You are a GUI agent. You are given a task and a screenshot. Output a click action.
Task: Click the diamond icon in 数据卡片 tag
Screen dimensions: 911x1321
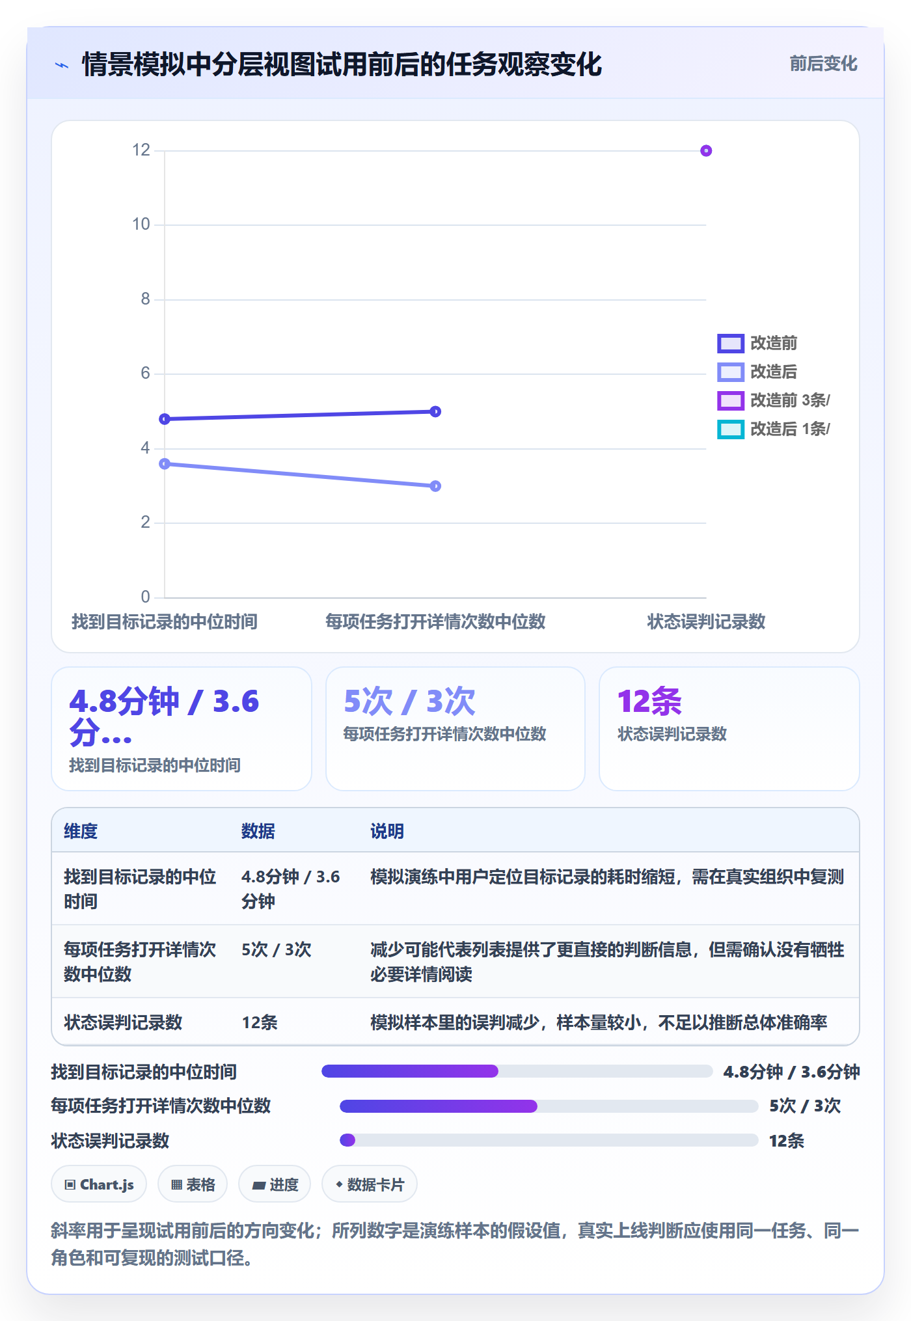point(339,1184)
